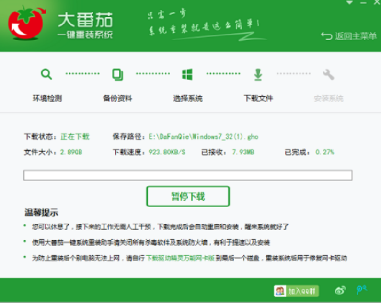The height and width of the screenshot is (307, 381).
Task: Select the greyed 安装系统 step label
Action: coord(328,98)
